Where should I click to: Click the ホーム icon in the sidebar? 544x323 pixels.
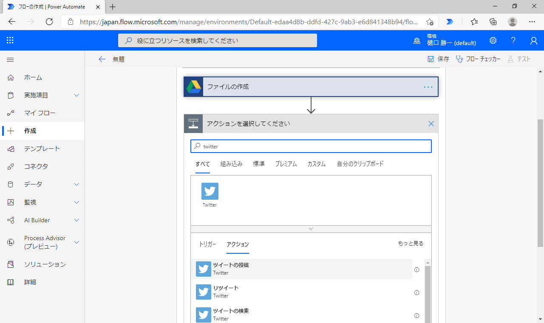(11, 77)
